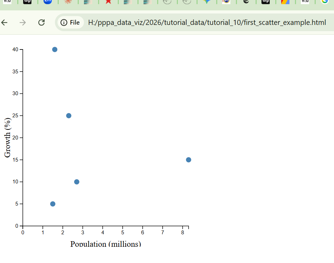Click the data point at 5% growth
Image resolution: width=334 pixels, height=263 pixels.
[53, 204]
